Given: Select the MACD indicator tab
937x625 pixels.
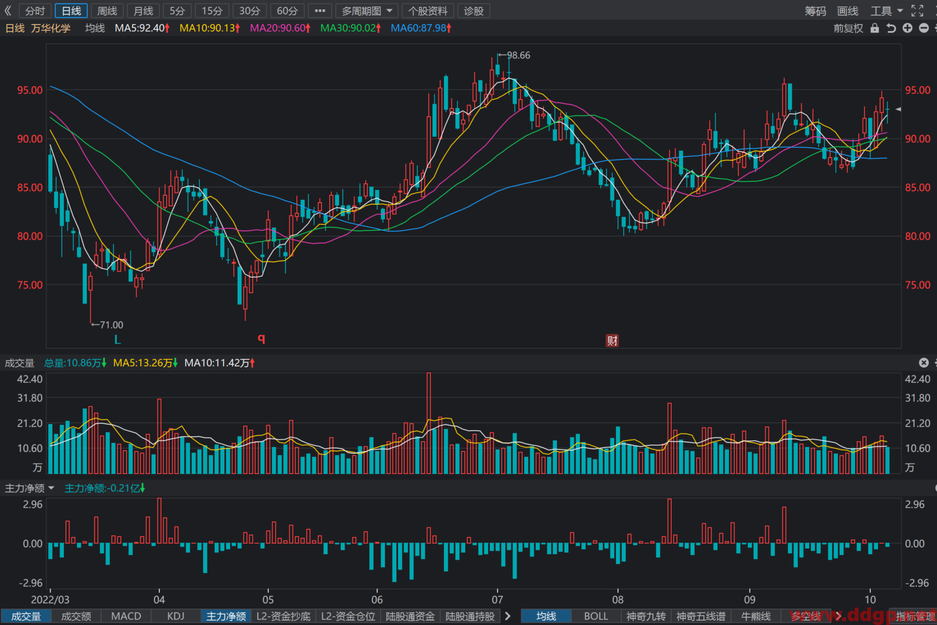Looking at the screenshot, I should [126, 616].
